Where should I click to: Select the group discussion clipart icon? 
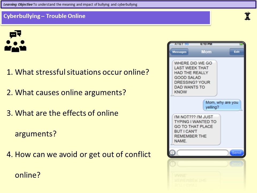pyautogui.click(x=15, y=41)
